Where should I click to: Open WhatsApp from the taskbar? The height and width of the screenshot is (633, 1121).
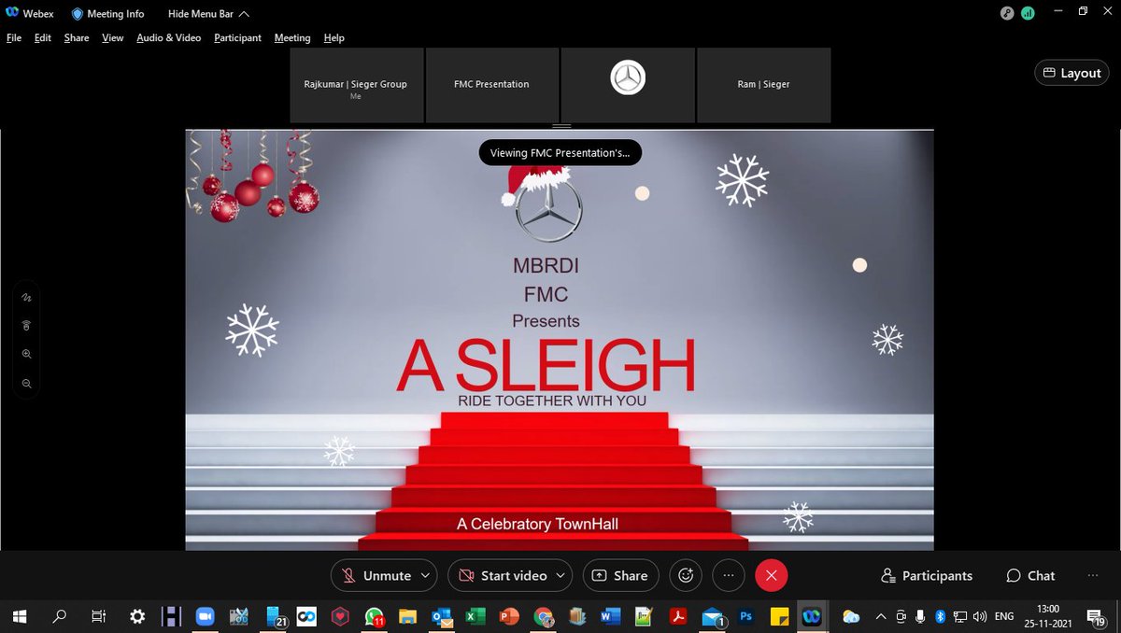pos(374,616)
